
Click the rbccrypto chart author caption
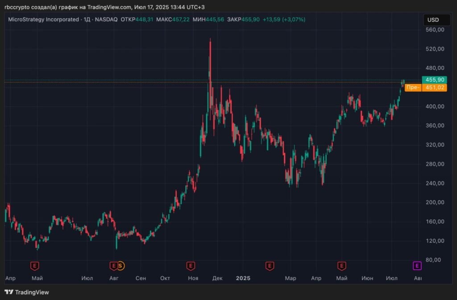tap(104, 7)
